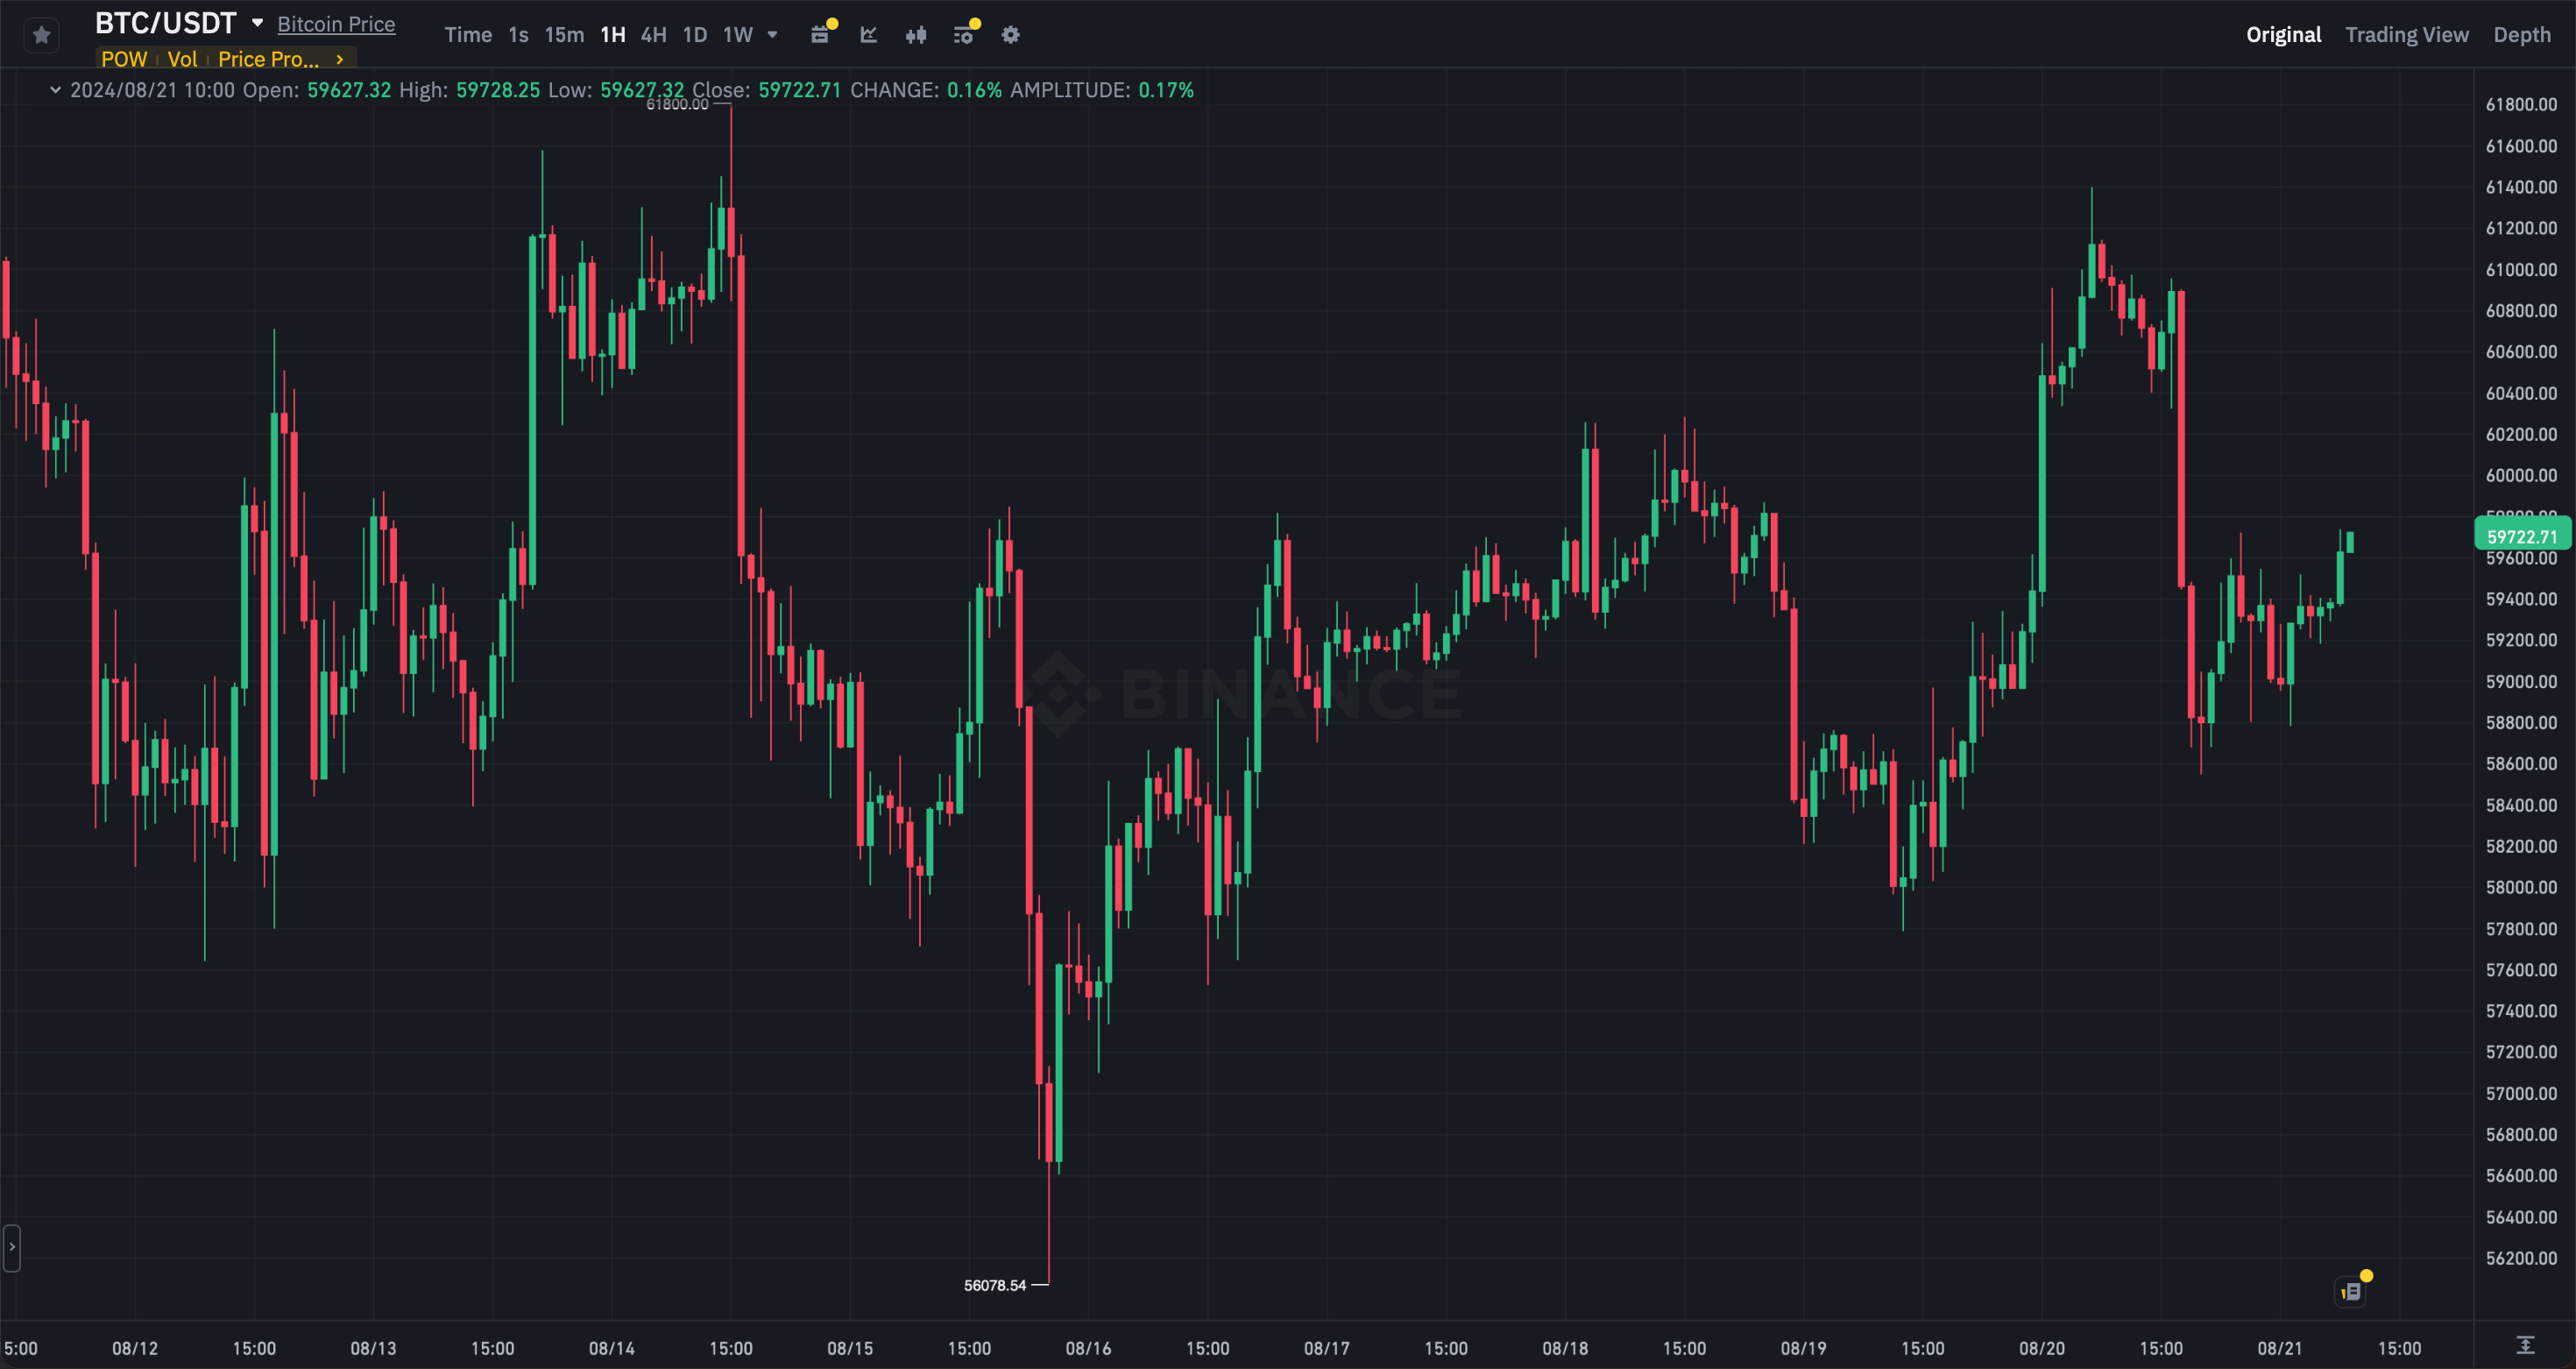Click the Vol tag
Viewport: 2576px width, 1369px height.
tap(182, 59)
